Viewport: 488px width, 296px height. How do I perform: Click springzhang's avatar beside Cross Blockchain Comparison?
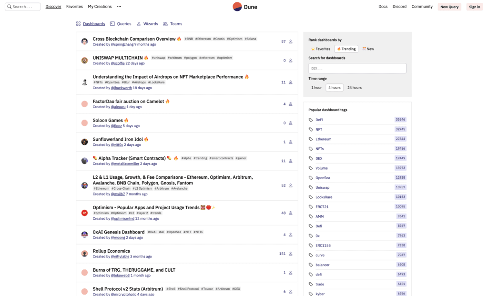(x=84, y=41)
